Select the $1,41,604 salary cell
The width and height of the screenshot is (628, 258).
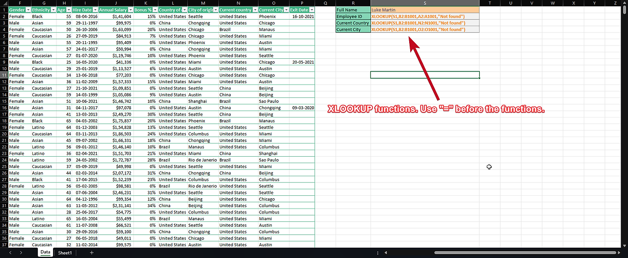tap(115, 16)
